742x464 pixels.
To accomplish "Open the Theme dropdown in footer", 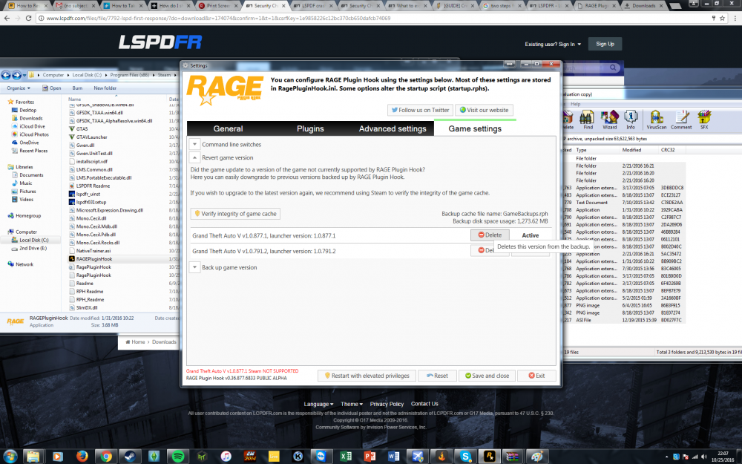I will [x=352, y=404].
